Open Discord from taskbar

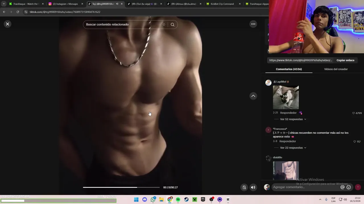145,199
